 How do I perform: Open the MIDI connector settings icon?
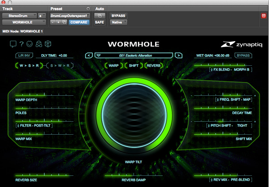30,44
